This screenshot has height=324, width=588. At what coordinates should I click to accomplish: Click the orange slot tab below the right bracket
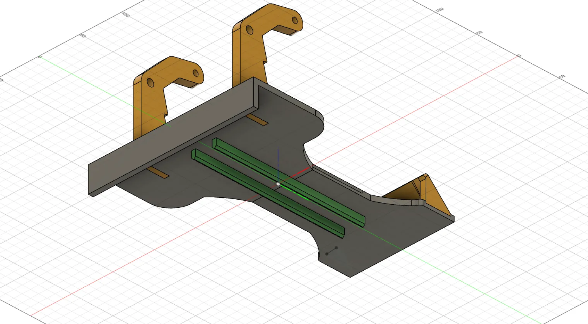coord(258,120)
